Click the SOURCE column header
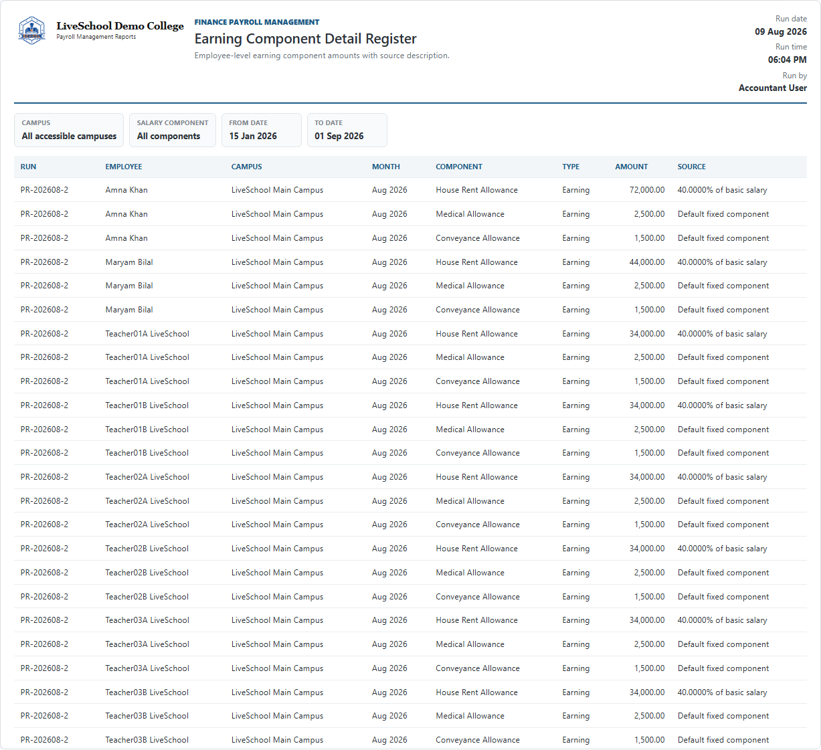The image size is (821, 750). (692, 167)
